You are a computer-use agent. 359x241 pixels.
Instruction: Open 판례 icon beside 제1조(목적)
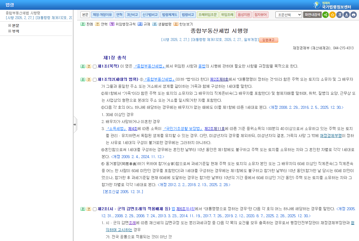pos(83,66)
